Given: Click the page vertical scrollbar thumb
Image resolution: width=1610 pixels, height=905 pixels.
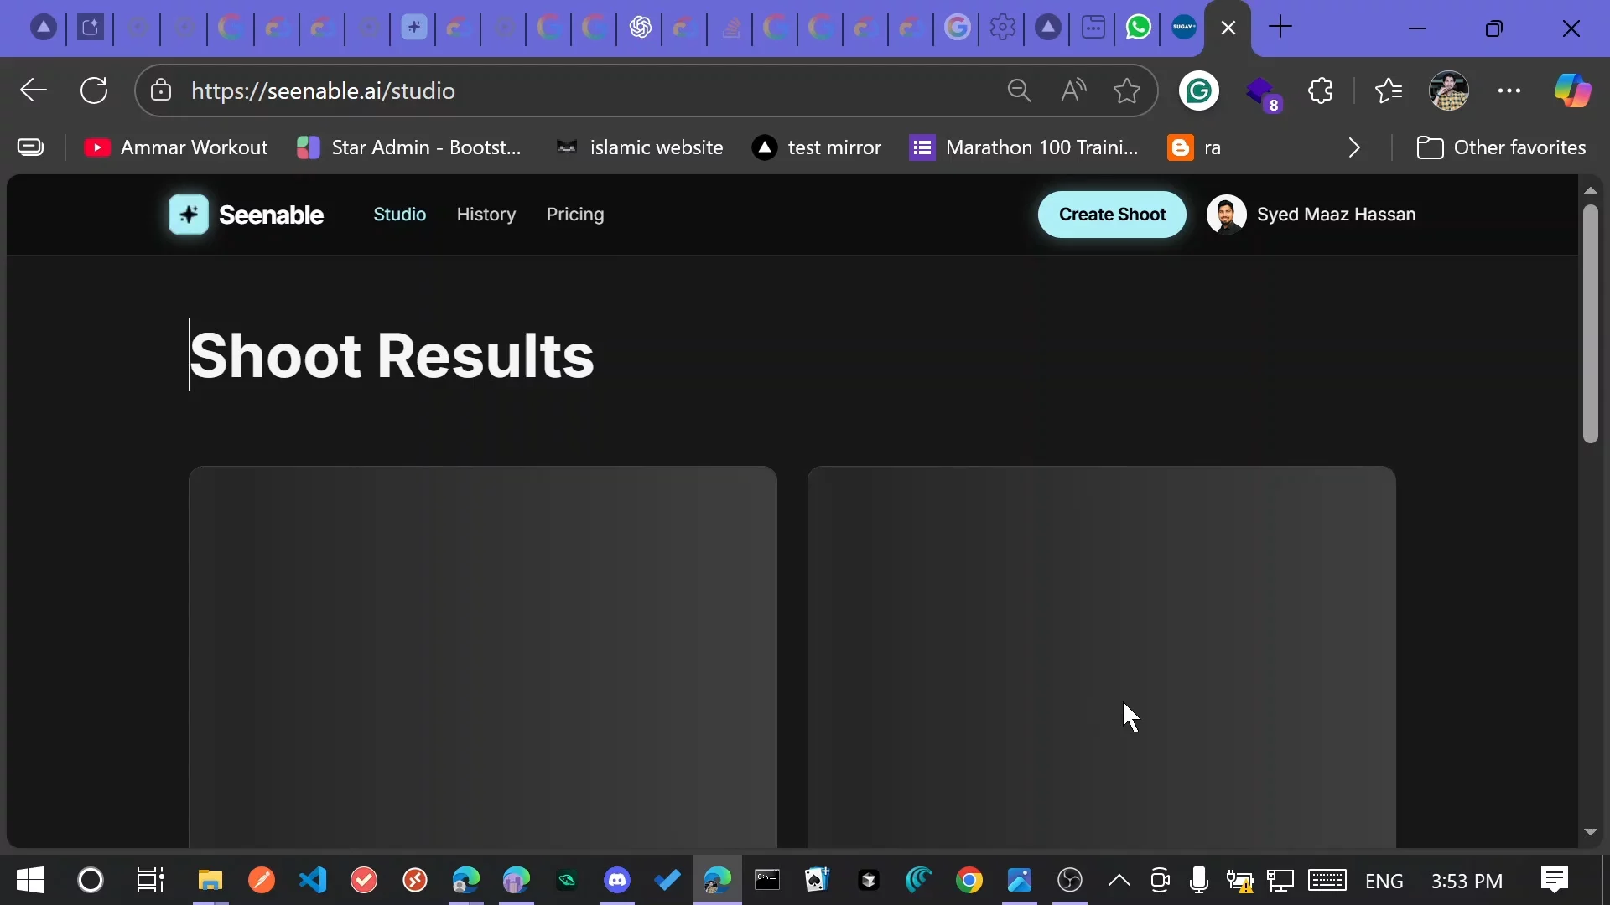Looking at the screenshot, I should tap(1591, 323).
